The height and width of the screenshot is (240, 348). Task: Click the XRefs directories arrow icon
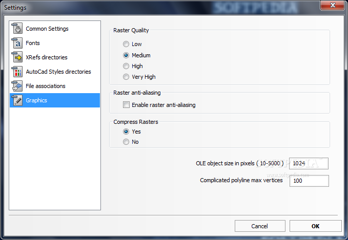click(x=17, y=57)
